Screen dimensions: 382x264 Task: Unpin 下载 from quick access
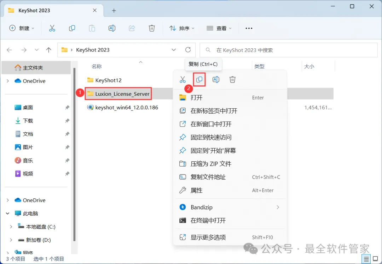[x=67, y=121]
